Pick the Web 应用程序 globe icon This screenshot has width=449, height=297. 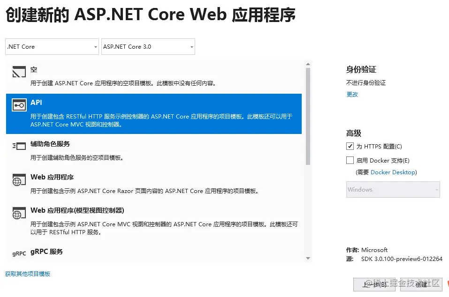[19, 180]
